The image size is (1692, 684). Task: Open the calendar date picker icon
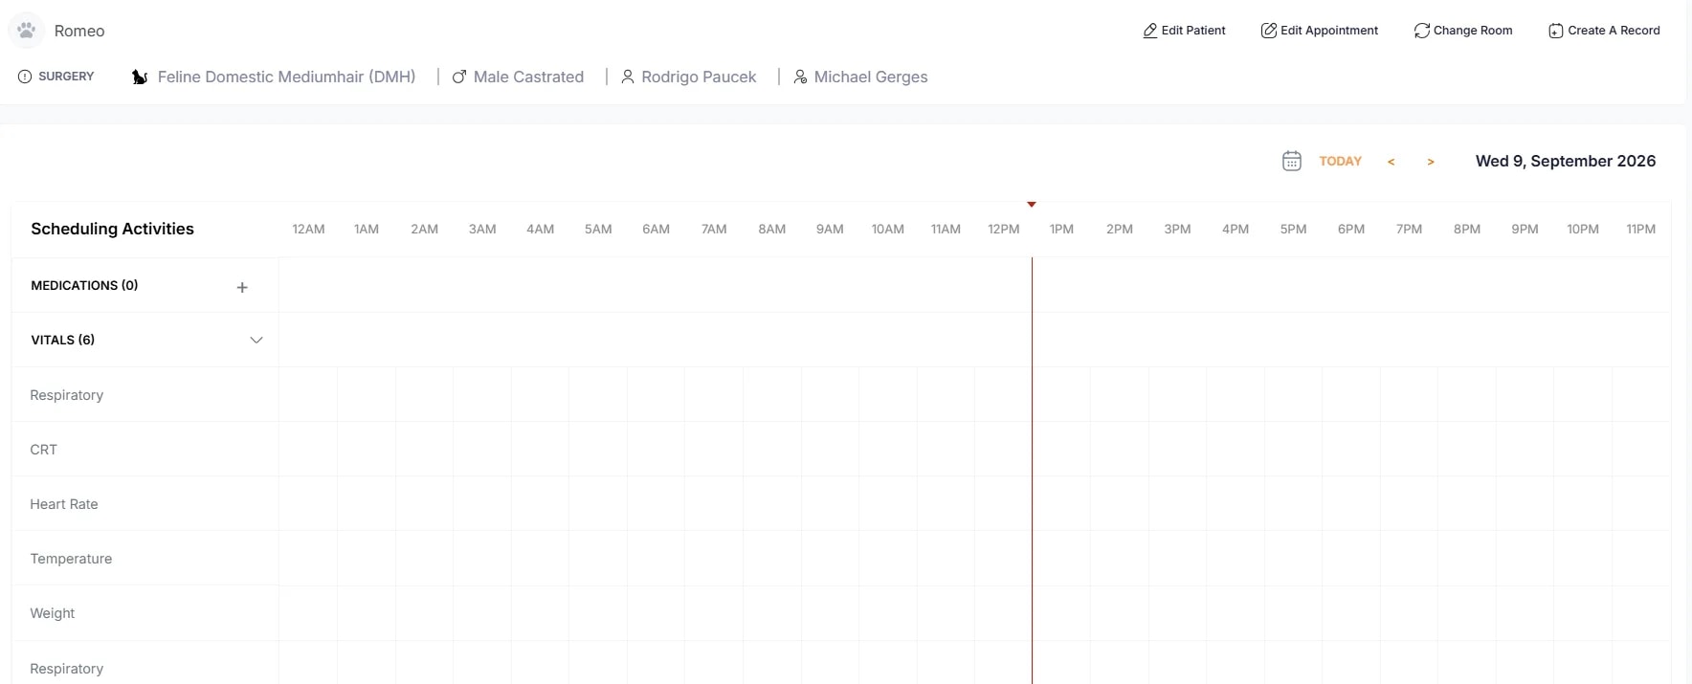pyautogui.click(x=1291, y=161)
